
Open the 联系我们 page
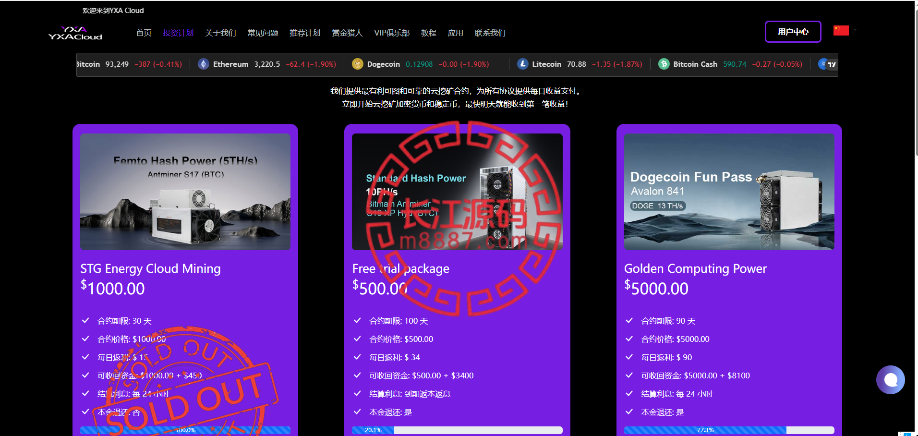tap(490, 33)
